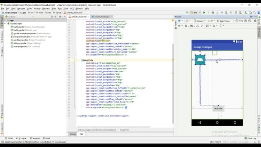This screenshot has height=147, width=261.
Task: Hide the Project panel with the pin icon
Action: (64, 17)
